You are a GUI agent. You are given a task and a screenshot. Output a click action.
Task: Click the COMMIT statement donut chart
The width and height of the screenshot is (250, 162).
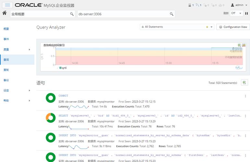(51, 98)
